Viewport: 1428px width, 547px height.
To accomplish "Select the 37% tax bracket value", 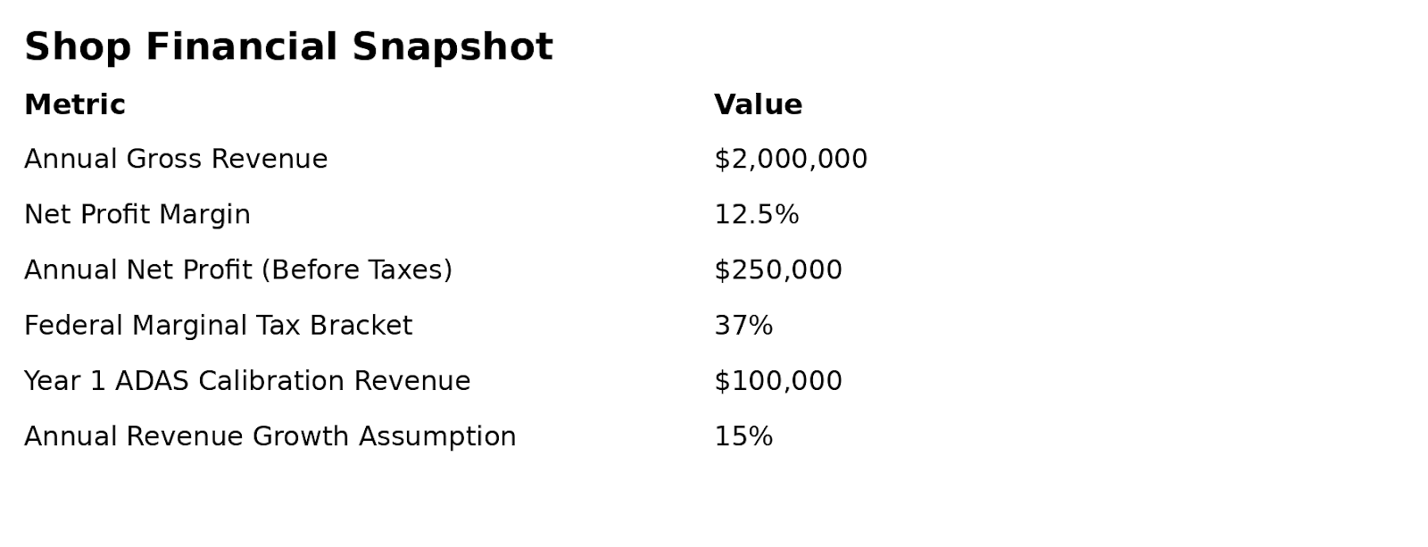I will pyautogui.click(x=743, y=326).
